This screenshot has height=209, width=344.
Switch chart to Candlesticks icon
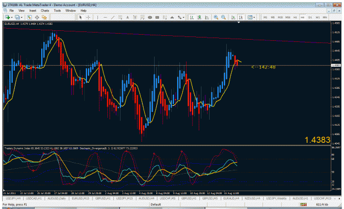(x=199, y=17)
